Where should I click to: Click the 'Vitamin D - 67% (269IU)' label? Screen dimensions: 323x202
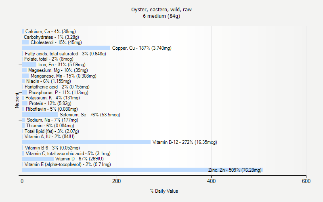coord(80,159)
